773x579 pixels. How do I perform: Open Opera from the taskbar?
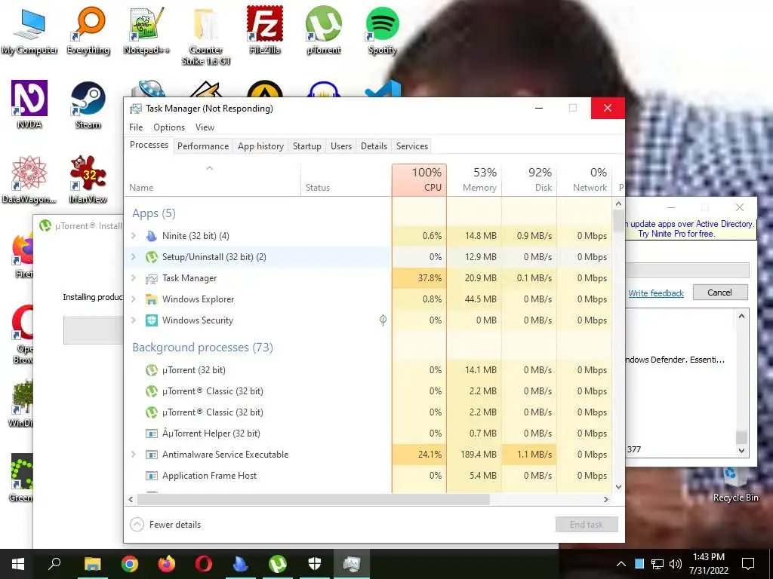204,564
